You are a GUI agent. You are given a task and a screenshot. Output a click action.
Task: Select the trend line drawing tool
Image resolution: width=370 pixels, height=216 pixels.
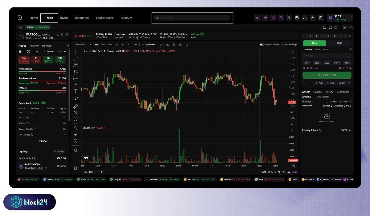point(76,58)
